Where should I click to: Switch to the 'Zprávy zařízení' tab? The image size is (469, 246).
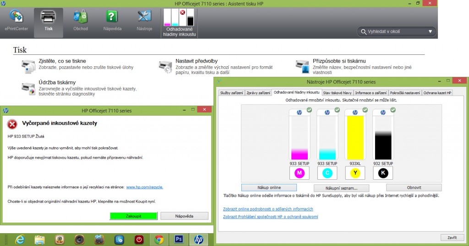pos(258,93)
